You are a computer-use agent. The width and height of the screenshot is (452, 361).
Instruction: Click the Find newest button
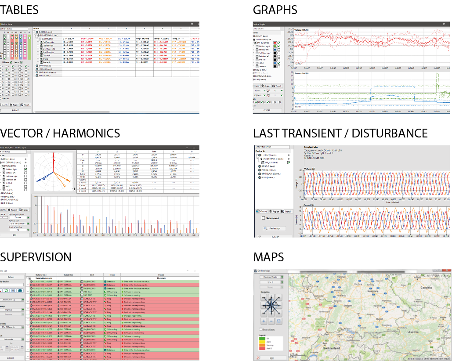pos(274,228)
